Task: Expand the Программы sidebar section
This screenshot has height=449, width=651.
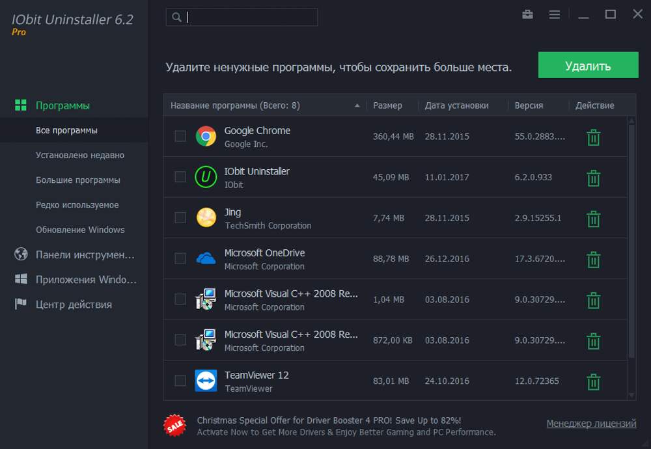Action: pyautogui.click(x=62, y=105)
